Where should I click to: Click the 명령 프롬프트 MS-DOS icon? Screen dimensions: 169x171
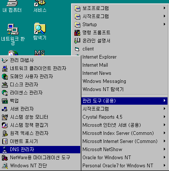tap(77, 33)
